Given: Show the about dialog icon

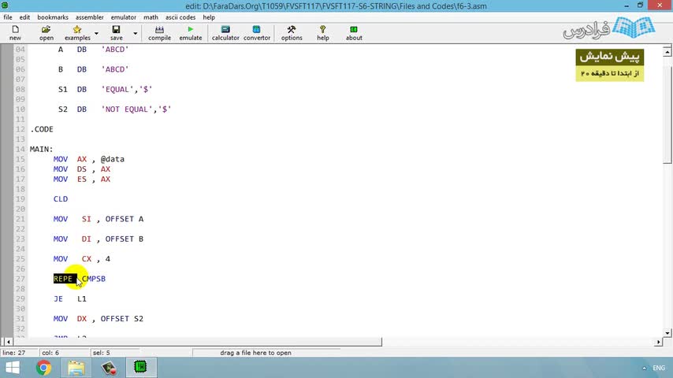Looking at the screenshot, I should coord(354,32).
